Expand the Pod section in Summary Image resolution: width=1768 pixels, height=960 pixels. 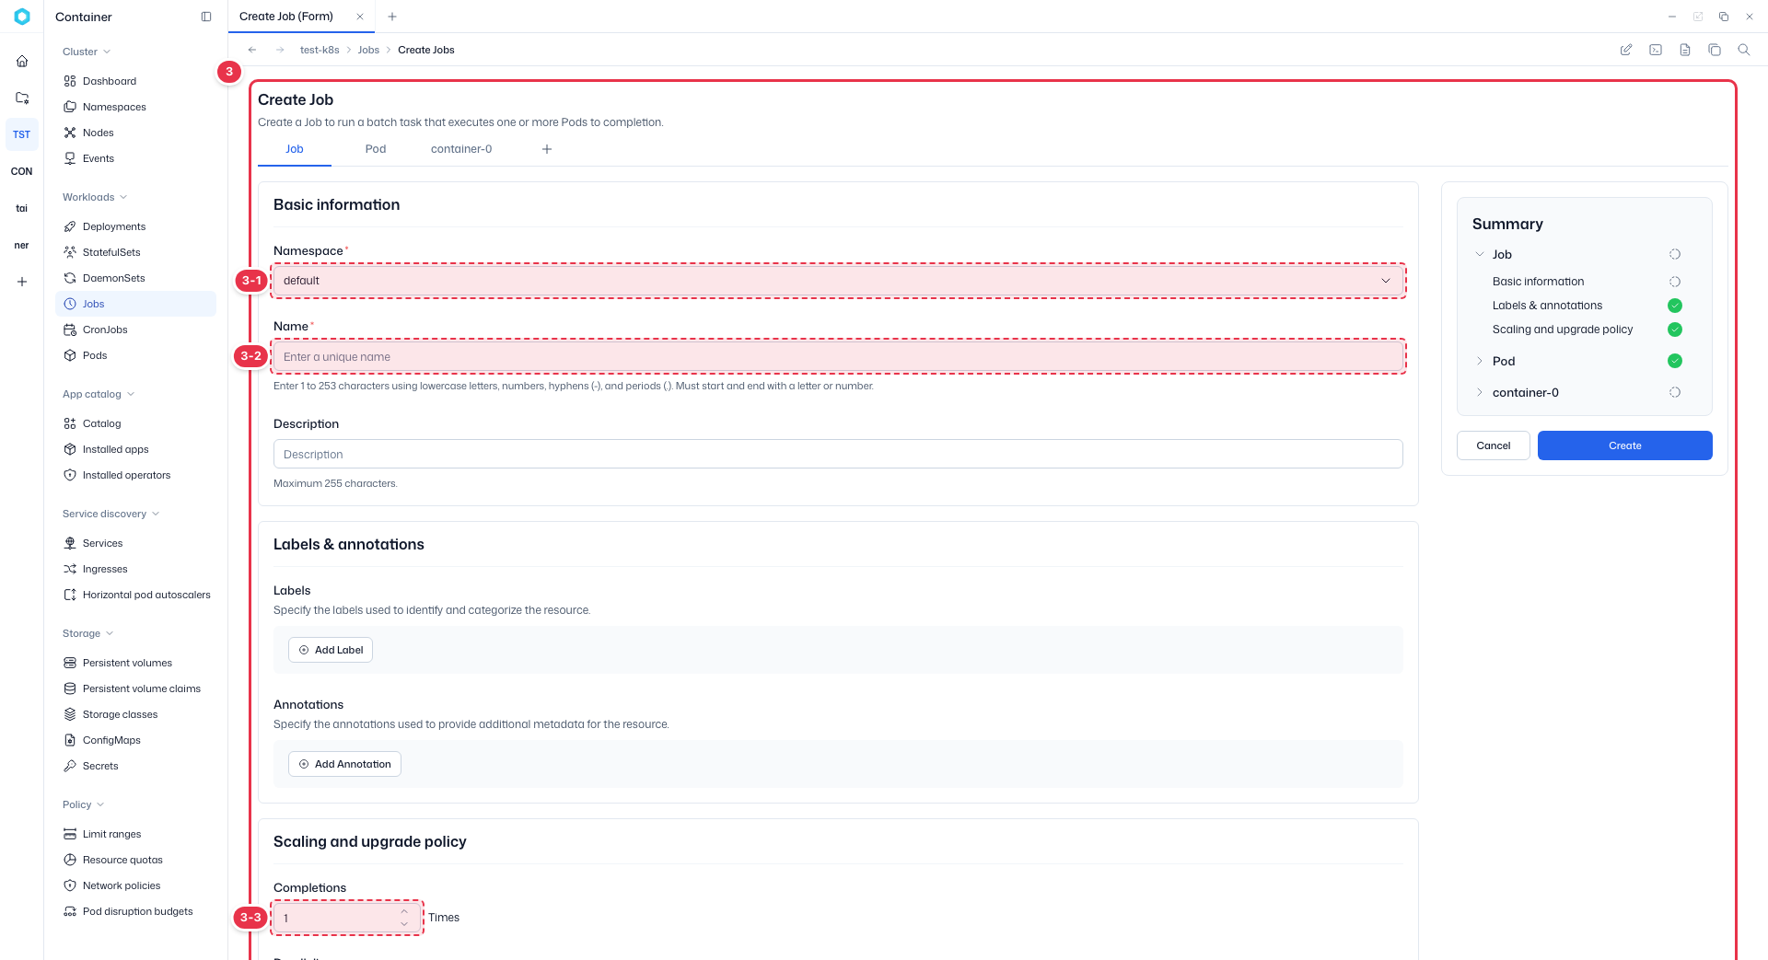tap(1480, 361)
